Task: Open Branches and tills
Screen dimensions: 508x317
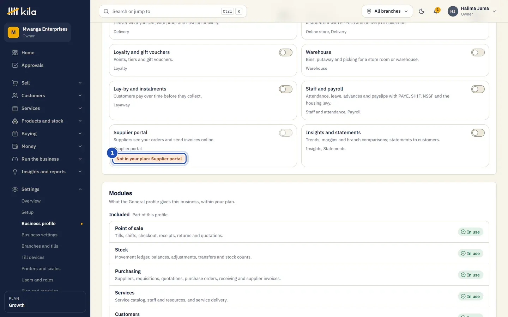Action: pyautogui.click(x=40, y=246)
